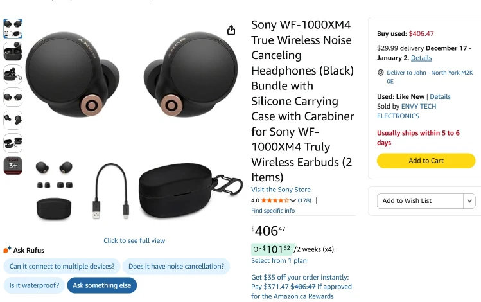
Task: Select the second thumbnail showing the earbuds case
Action: click(x=13, y=51)
